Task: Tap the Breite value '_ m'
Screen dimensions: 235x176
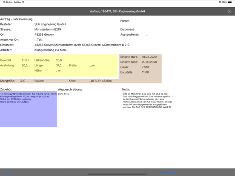Action: [x=93, y=65]
